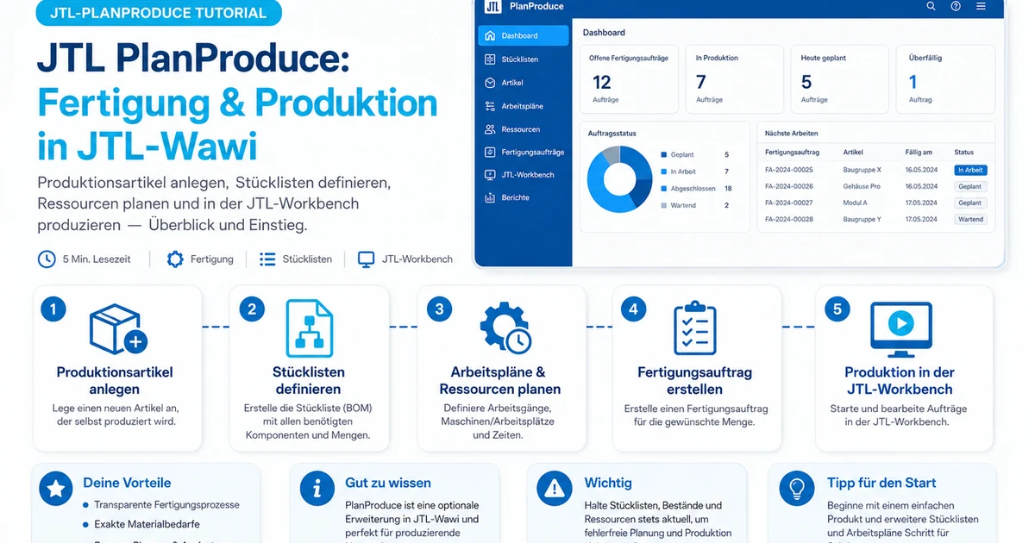This screenshot has height=543, width=1035.
Task: Open the hamburger menu icon
Action: pyautogui.click(x=981, y=6)
